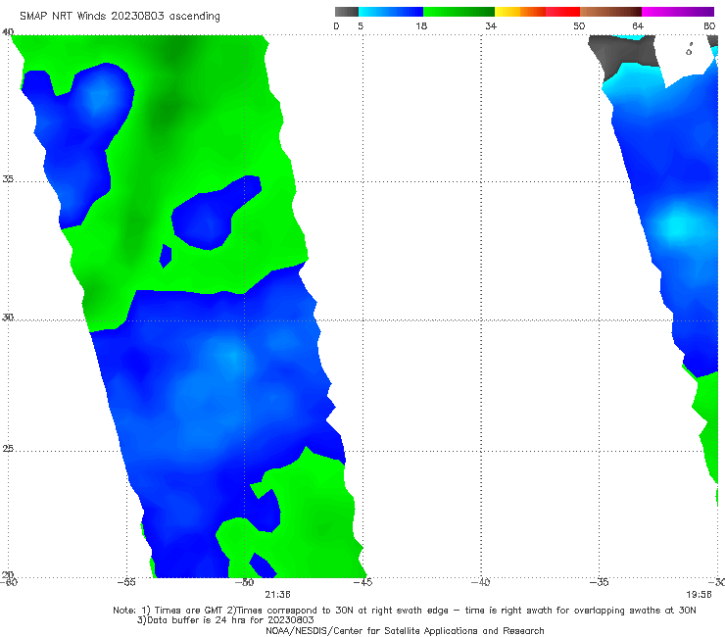
Task: Click the color bar label '18'
Action: coord(421,25)
